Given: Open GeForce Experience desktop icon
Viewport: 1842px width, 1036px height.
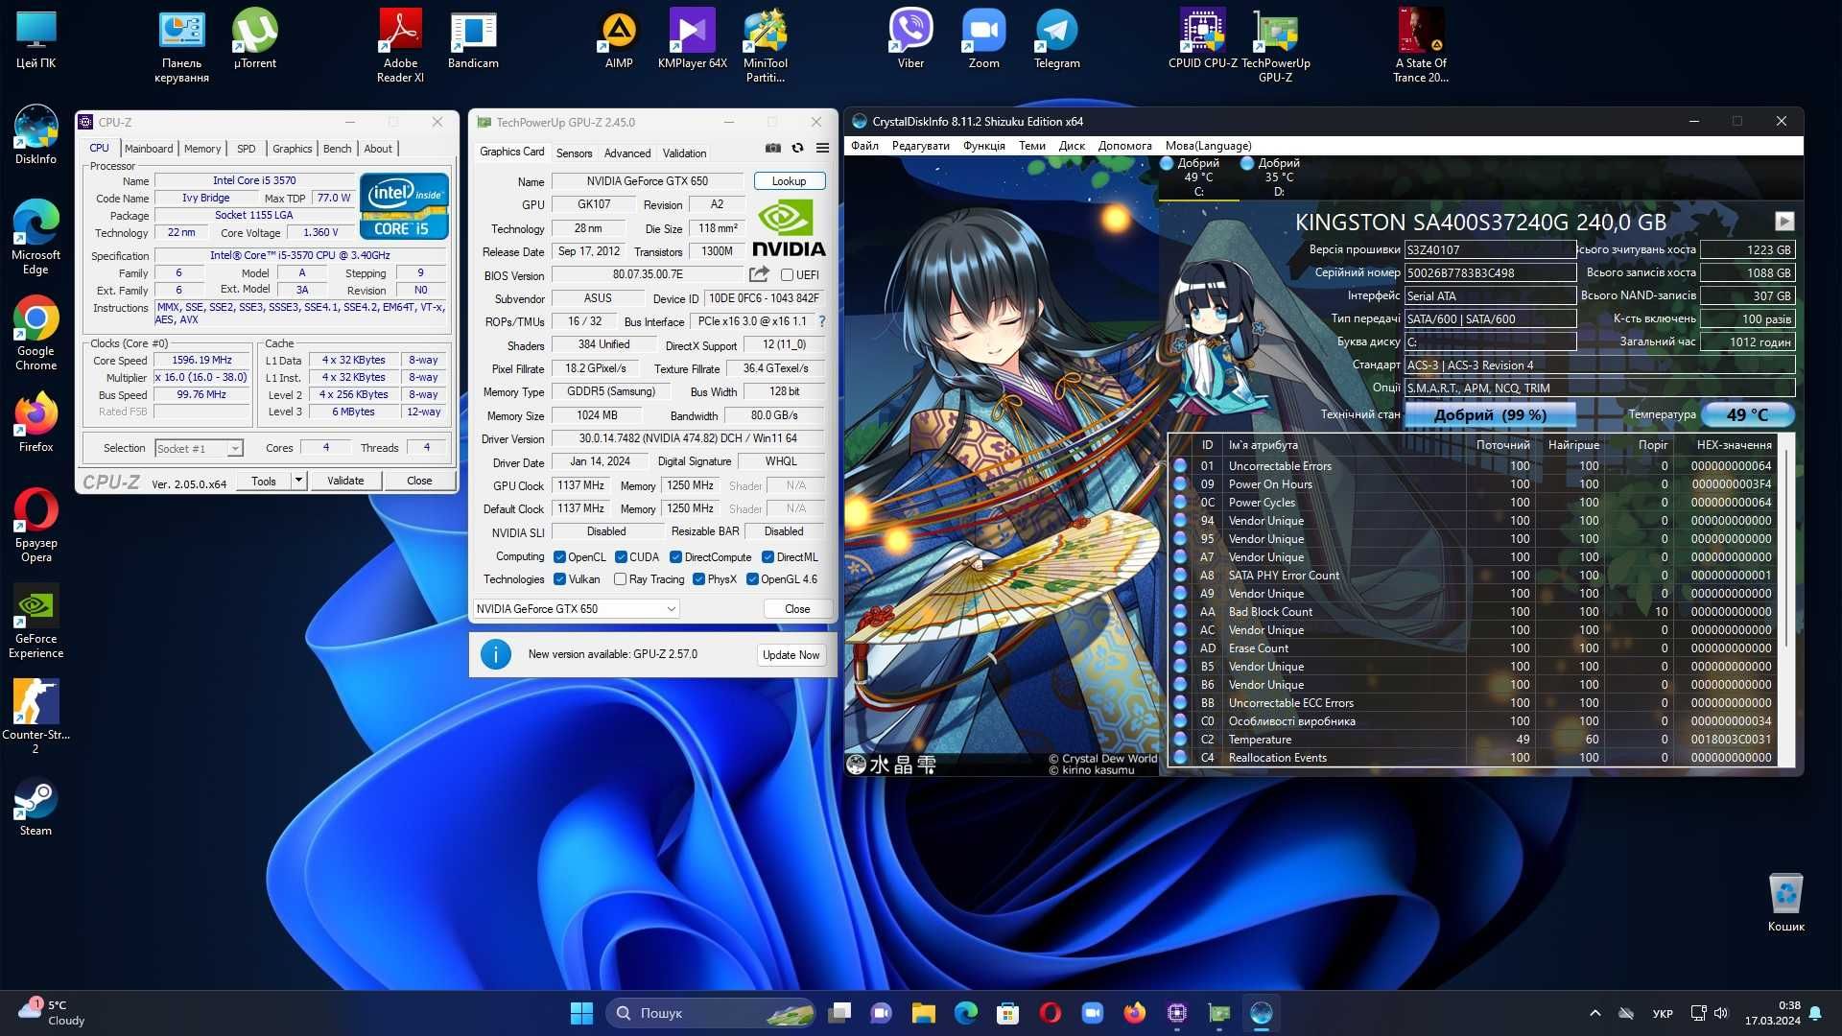Looking at the screenshot, I should coord(35,622).
